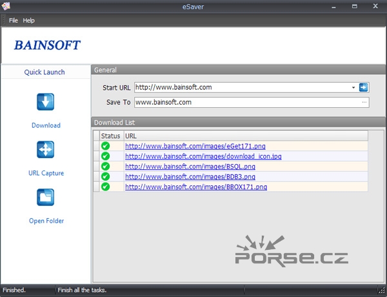
Task: Open the download_icon.jpg URL link
Action: coord(203,156)
